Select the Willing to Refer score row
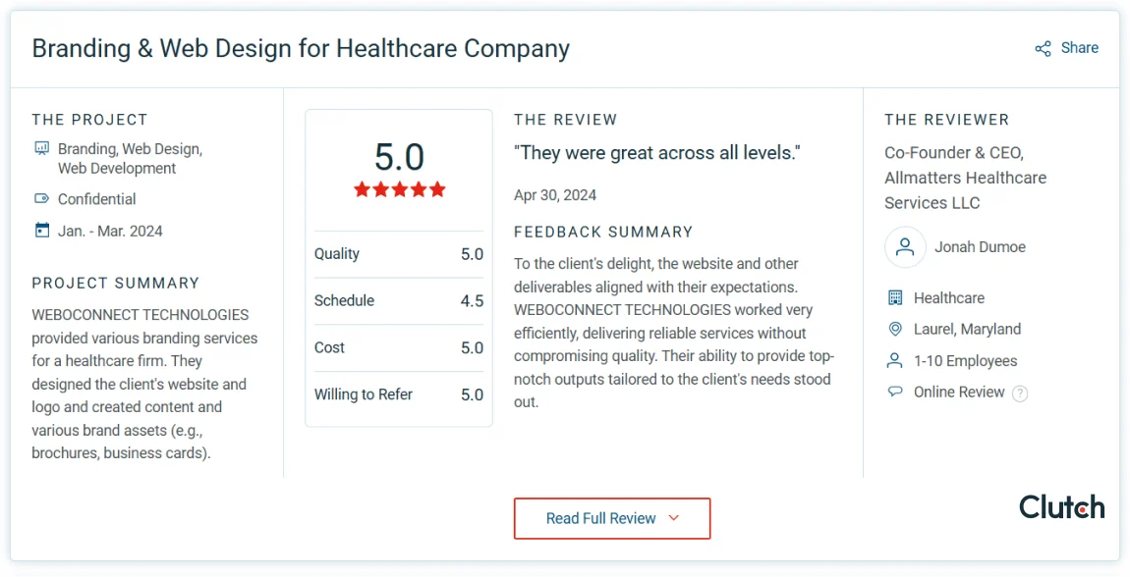Viewport: 1130px width, 577px height. [x=399, y=394]
